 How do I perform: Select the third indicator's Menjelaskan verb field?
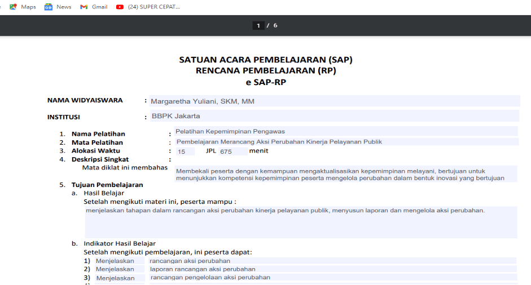point(117,278)
